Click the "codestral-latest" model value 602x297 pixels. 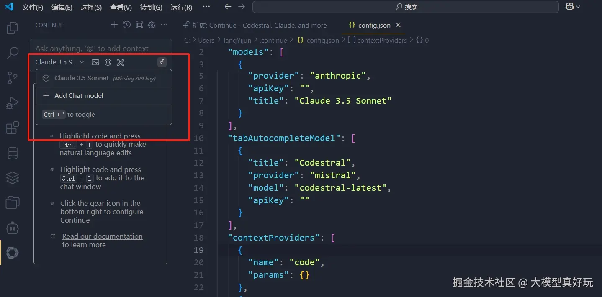click(340, 188)
